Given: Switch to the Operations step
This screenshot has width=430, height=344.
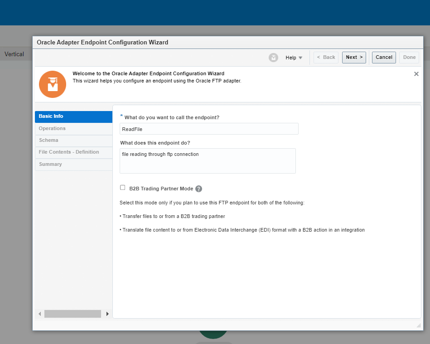Looking at the screenshot, I should (73, 129).
